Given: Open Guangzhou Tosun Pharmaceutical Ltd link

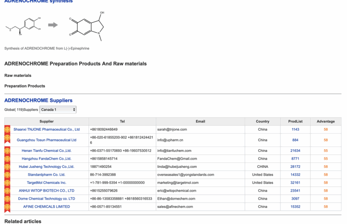Looking at the screenshot, I should click(x=46, y=140).
